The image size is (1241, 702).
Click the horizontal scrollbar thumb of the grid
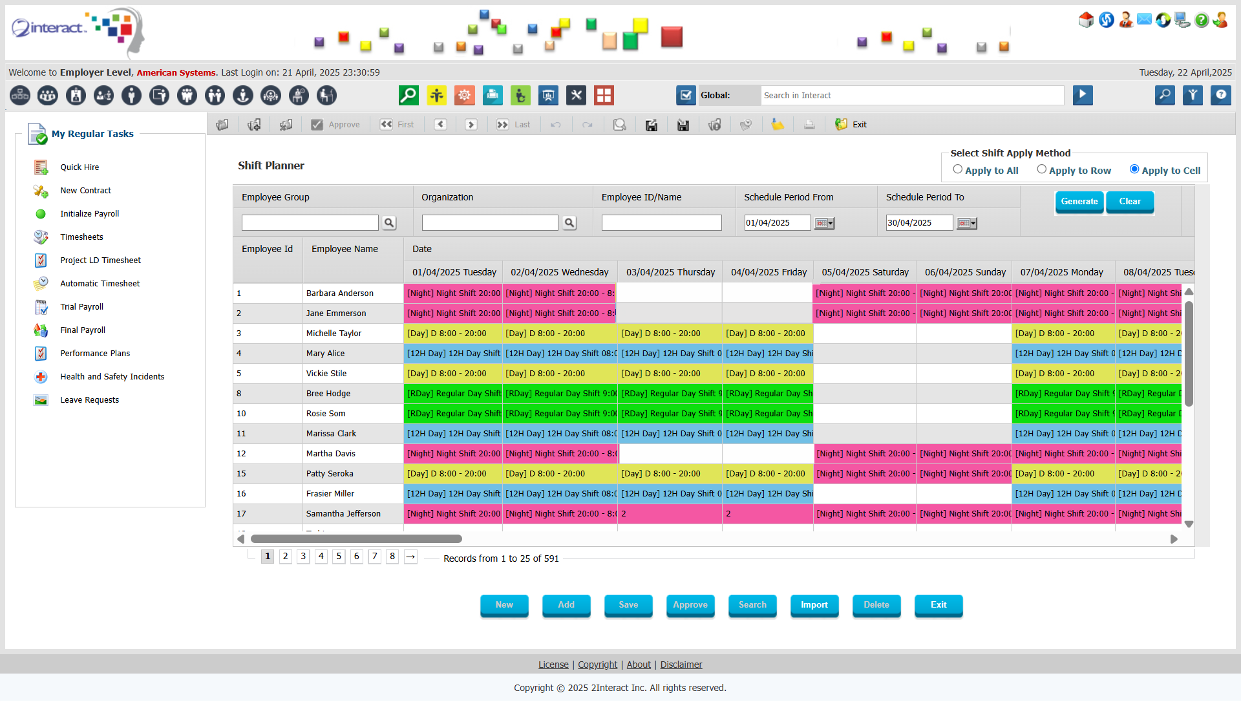(356, 539)
